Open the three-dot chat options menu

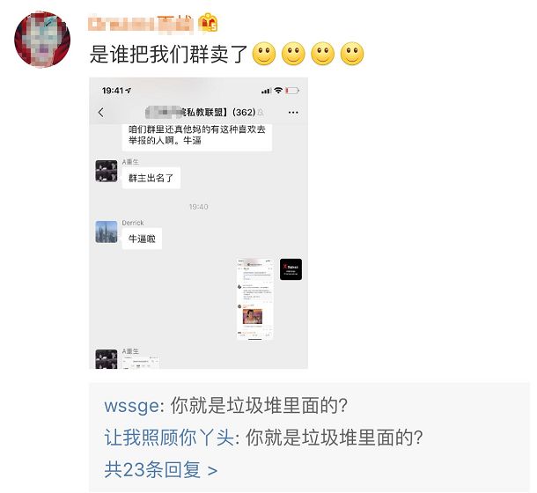[x=293, y=113]
